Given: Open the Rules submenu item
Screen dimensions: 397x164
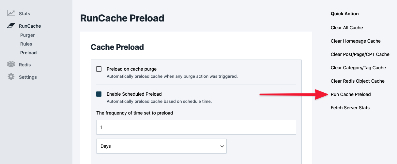Looking at the screenshot, I should (26, 44).
